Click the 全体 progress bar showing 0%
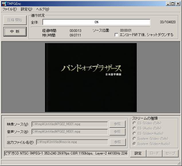The image size is (182, 166). point(96,22)
